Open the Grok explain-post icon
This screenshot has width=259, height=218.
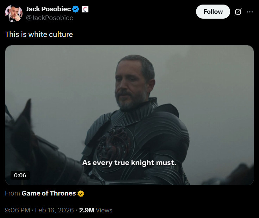pos(238,12)
